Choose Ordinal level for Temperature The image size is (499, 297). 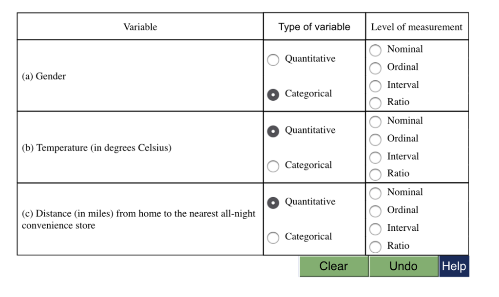[376, 139]
